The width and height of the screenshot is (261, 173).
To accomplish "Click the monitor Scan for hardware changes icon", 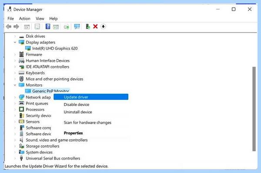I will [77, 26].
